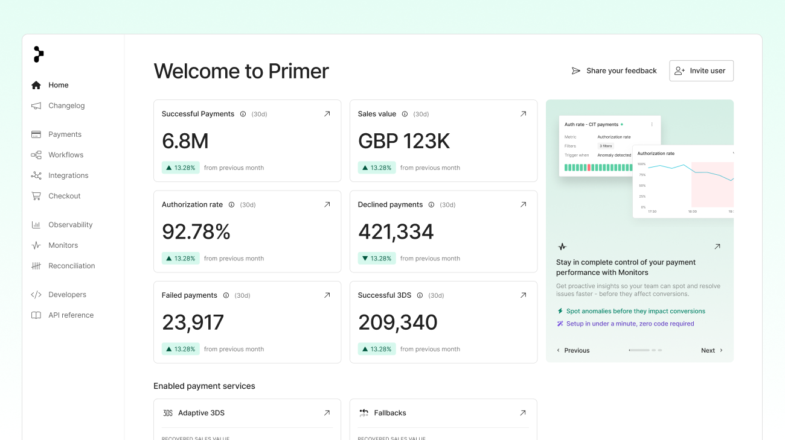Click info icon next to Authorization rate
Image resolution: width=785 pixels, height=440 pixels.
coord(231,205)
